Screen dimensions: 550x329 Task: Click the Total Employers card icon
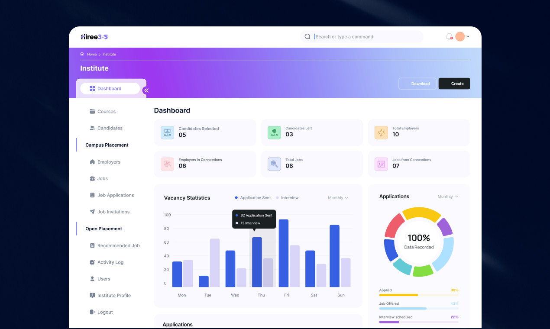(381, 132)
